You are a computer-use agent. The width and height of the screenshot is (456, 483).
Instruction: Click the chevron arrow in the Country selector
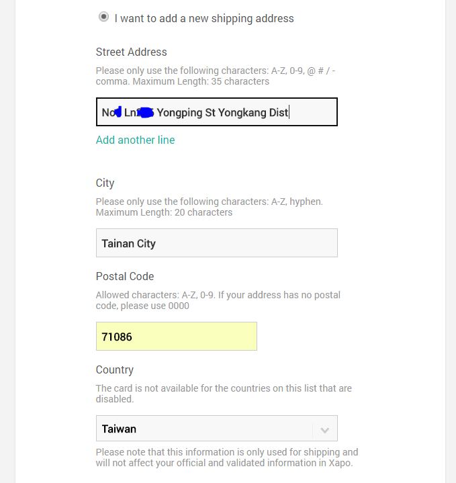coord(324,429)
